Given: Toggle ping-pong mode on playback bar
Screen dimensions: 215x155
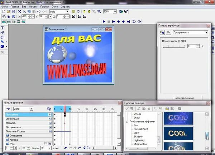Looking at the screenshot, I should 139,22.
